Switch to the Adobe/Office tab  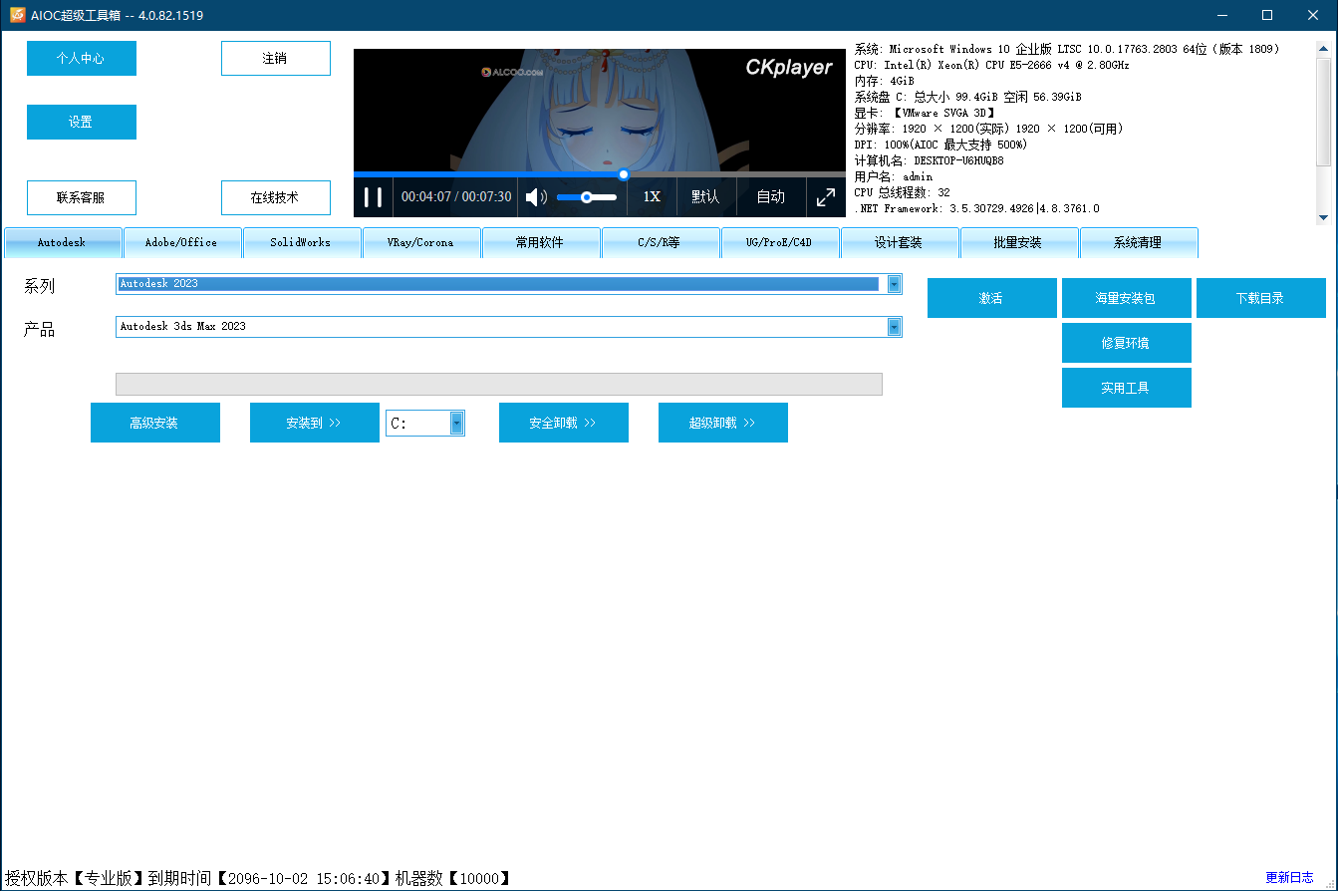click(x=182, y=242)
